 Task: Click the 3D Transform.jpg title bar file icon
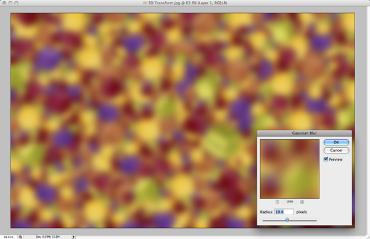(x=145, y=3)
